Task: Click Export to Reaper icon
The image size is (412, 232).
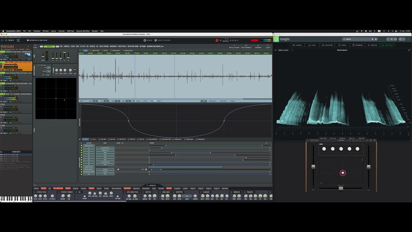Action: tap(155, 40)
